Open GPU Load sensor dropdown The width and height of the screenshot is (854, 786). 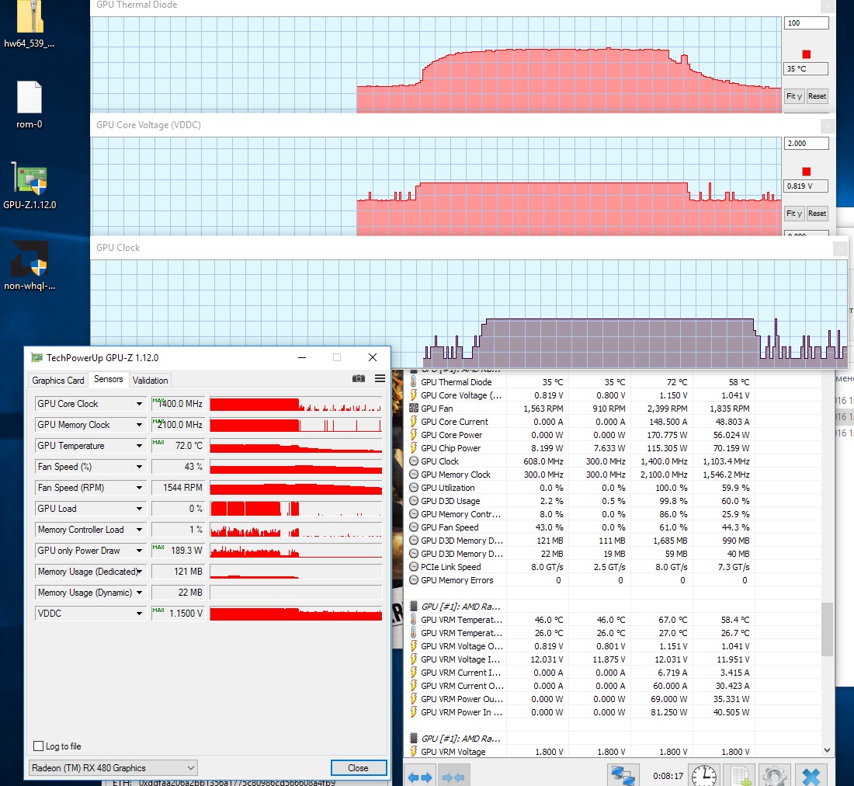click(140, 509)
